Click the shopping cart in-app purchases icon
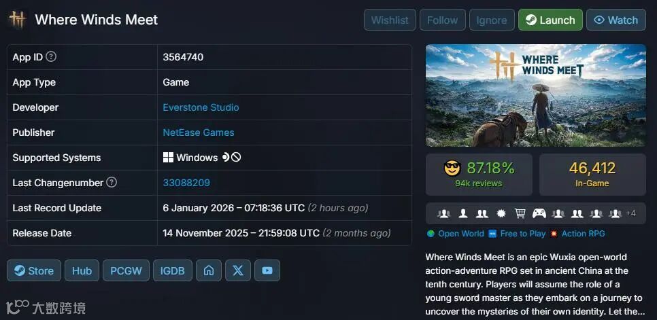 pyautogui.click(x=520, y=214)
